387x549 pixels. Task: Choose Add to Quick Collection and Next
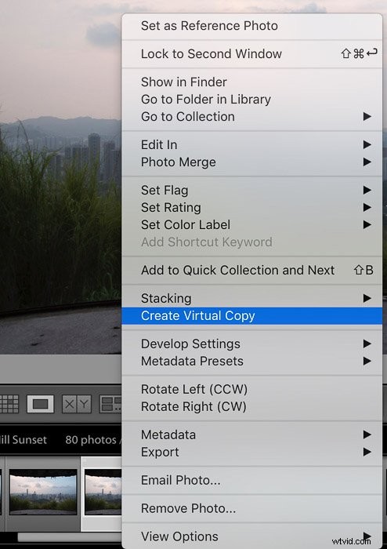tap(251, 271)
